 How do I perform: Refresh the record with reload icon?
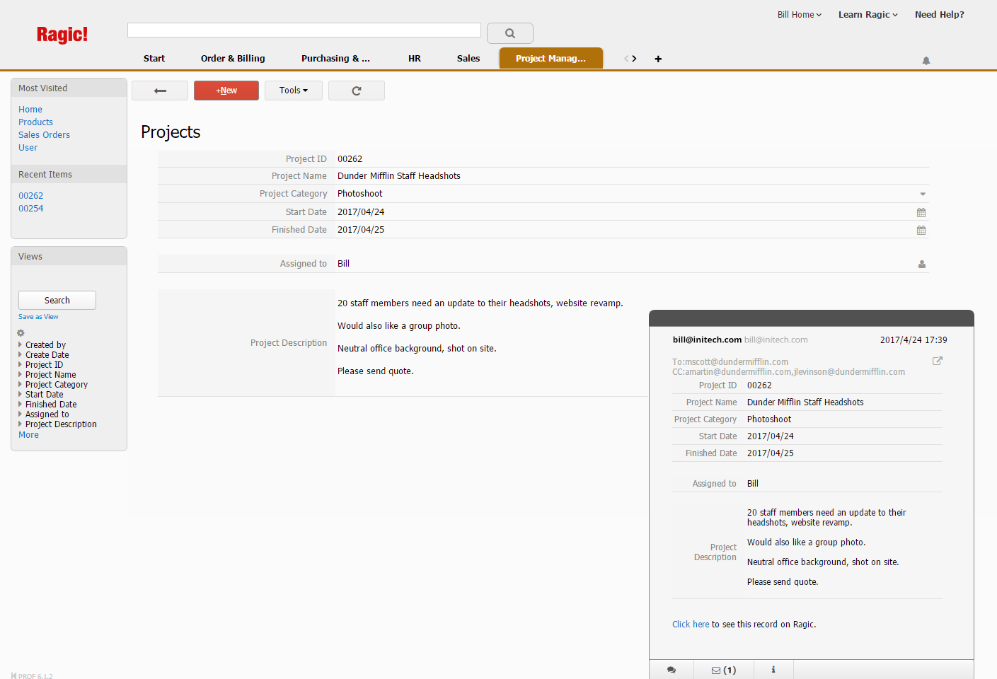[x=357, y=91]
